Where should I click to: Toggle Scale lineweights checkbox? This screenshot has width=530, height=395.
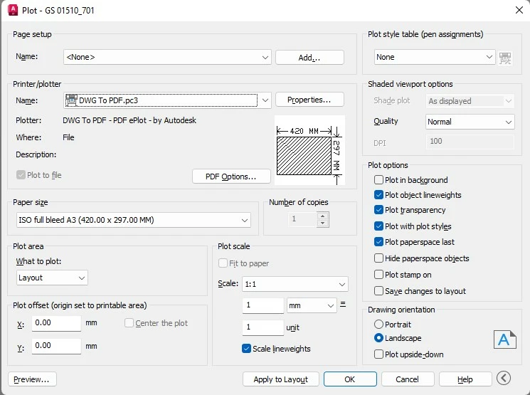pyautogui.click(x=246, y=348)
